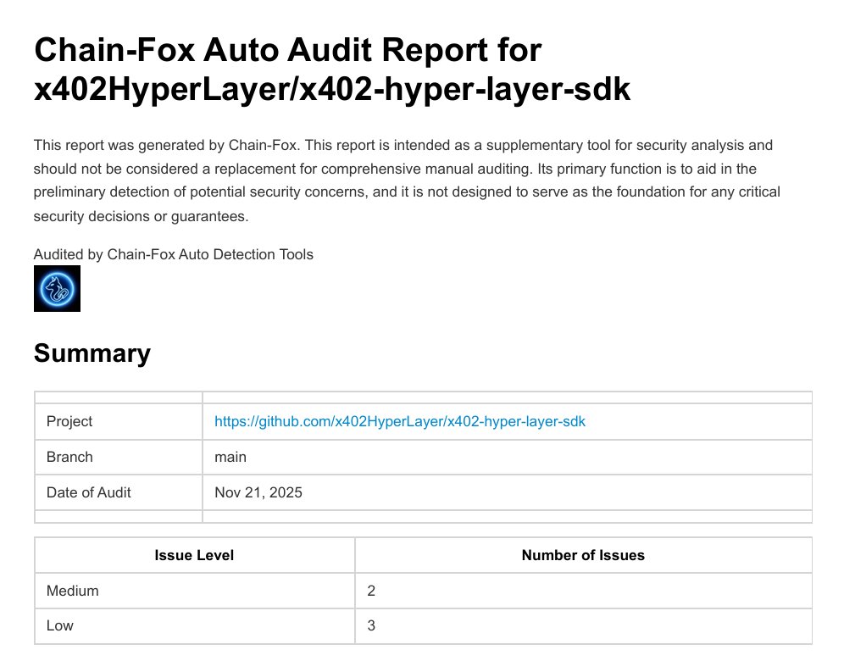The height and width of the screenshot is (661, 844).
Task: Click the report disclaimer paragraph
Action: [407, 181]
